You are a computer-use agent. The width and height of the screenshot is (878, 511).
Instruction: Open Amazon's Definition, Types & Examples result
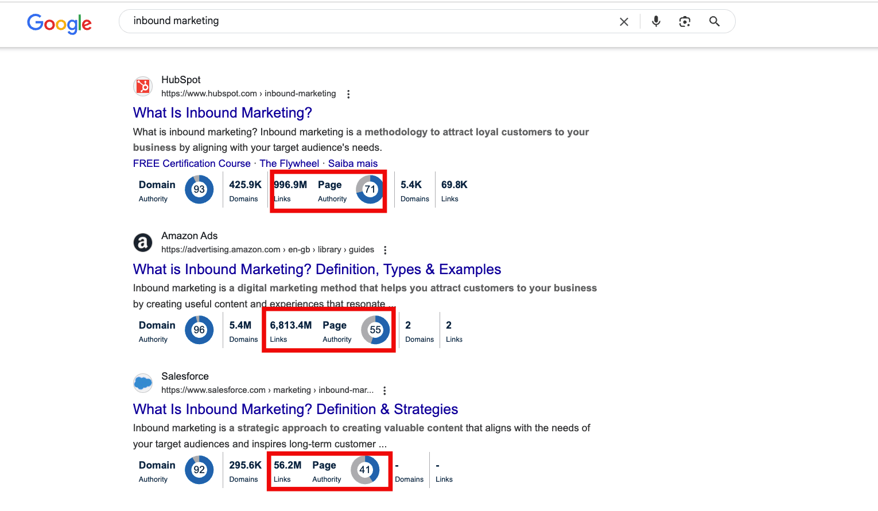tap(317, 270)
